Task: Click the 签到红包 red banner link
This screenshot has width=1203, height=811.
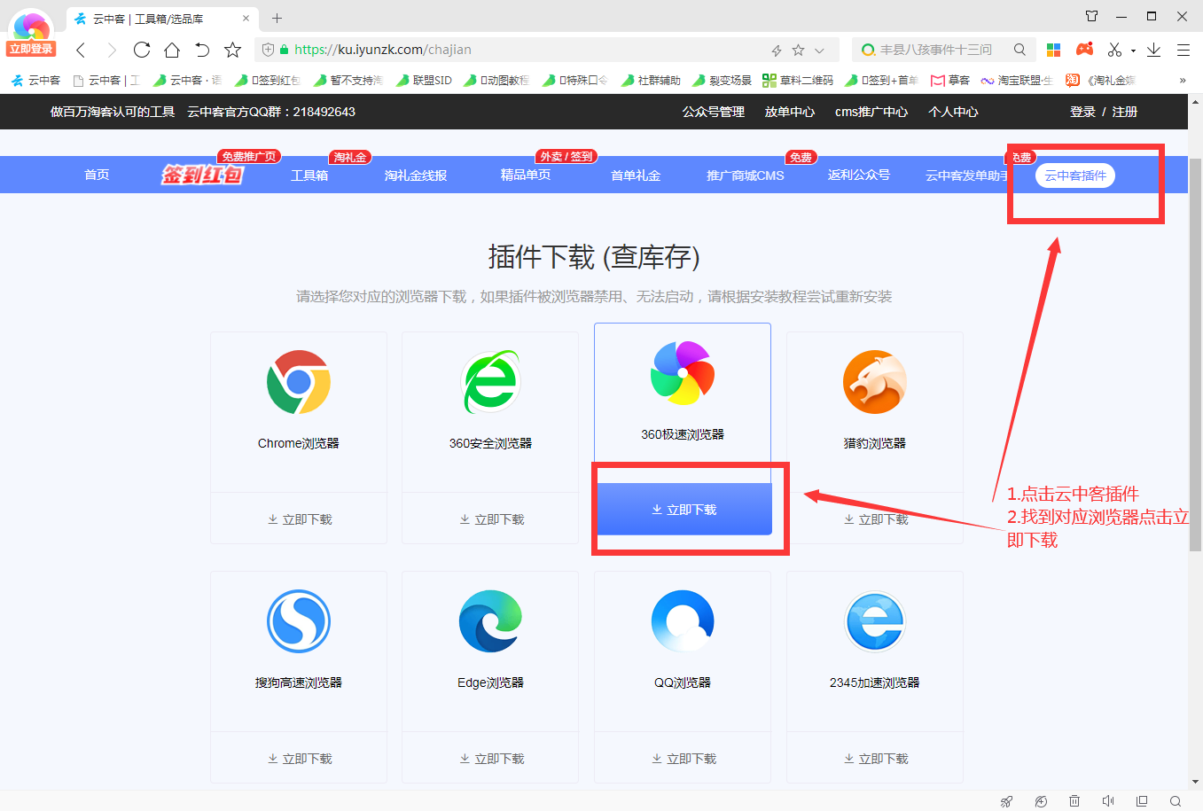Action: tap(202, 173)
